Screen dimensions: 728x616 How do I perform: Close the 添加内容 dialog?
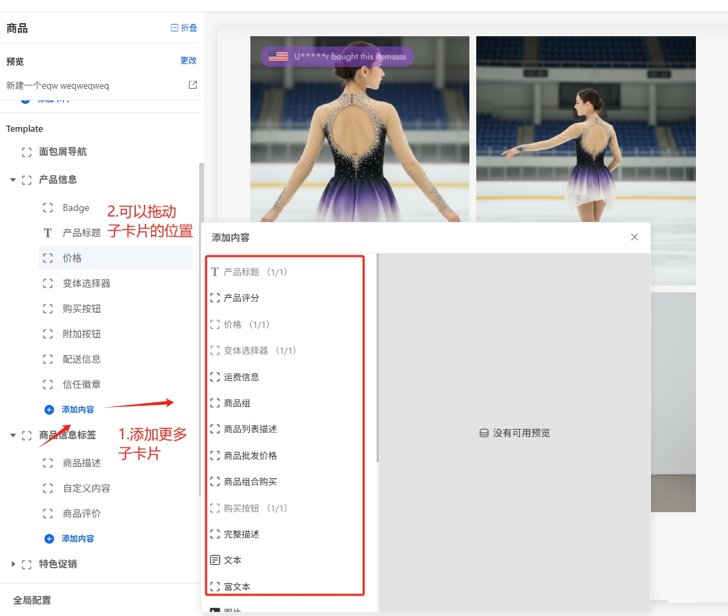click(x=635, y=237)
